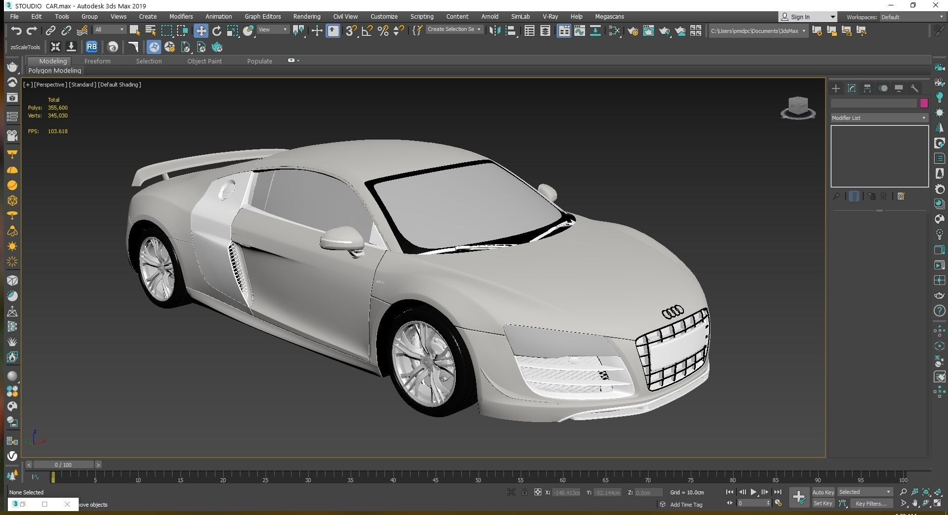948x515 pixels.
Task: Toggle Auto Key animation mode
Action: pos(823,492)
